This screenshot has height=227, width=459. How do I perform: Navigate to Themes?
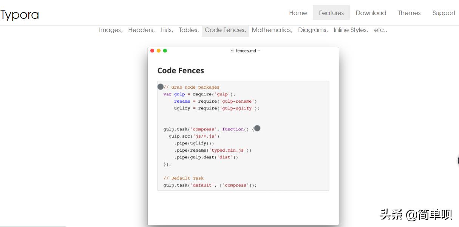[x=409, y=13]
